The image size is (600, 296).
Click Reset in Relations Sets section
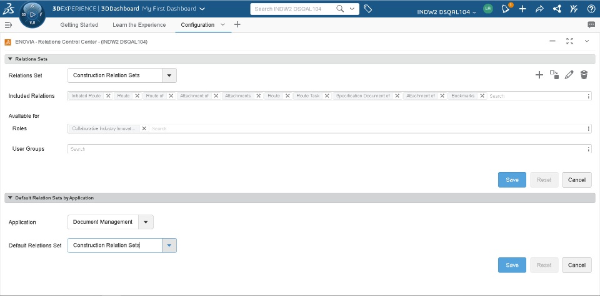pyautogui.click(x=544, y=179)
